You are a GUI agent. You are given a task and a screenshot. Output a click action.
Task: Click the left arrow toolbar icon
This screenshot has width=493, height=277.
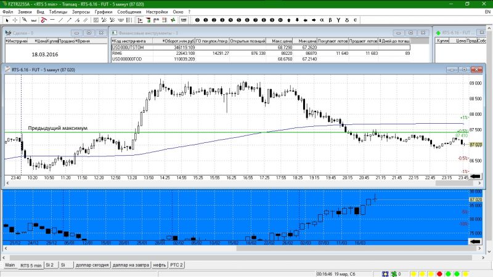point(305,20)
